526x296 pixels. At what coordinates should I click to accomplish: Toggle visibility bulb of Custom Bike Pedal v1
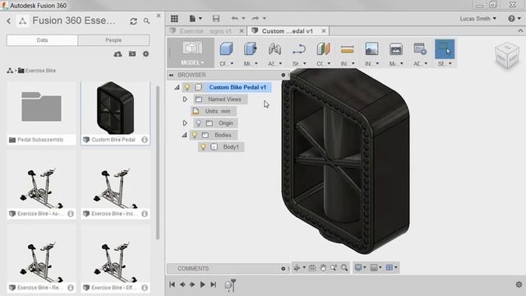187,87
